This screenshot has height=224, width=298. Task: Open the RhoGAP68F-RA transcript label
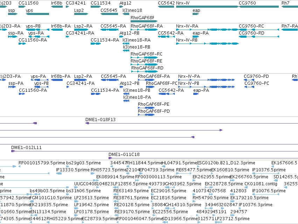(147, 26)
